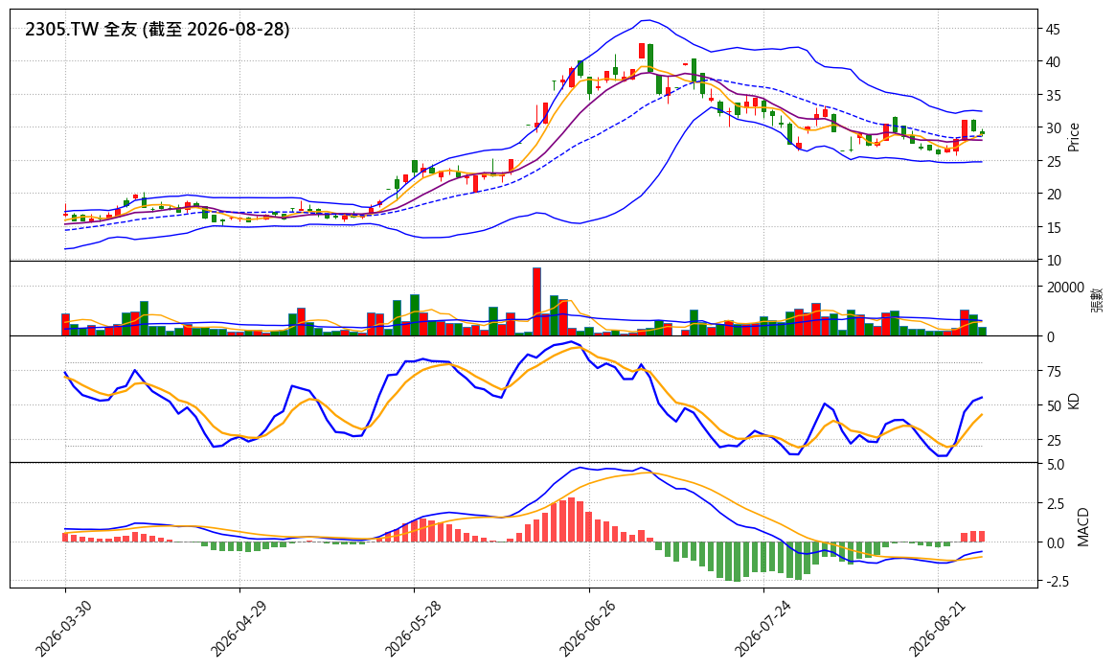Screen dimensions: 1115x669
Task: Click the 'MACD' axis label
Action: pyautogui.click(x=1083, y=526)
